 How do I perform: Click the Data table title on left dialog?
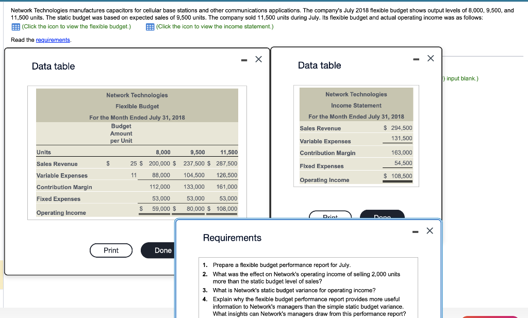pyautogui.click(x=54, y=66)
